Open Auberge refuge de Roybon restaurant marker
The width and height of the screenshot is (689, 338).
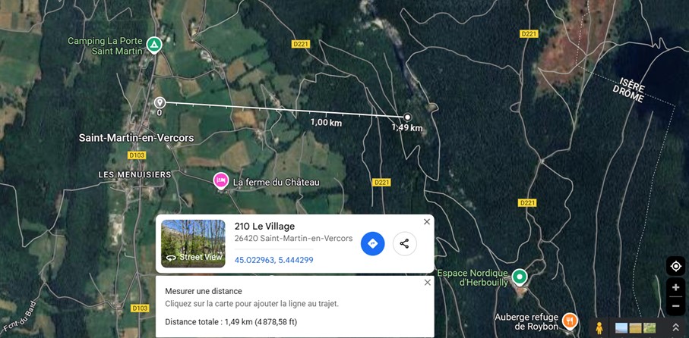(x=570, y=321)
